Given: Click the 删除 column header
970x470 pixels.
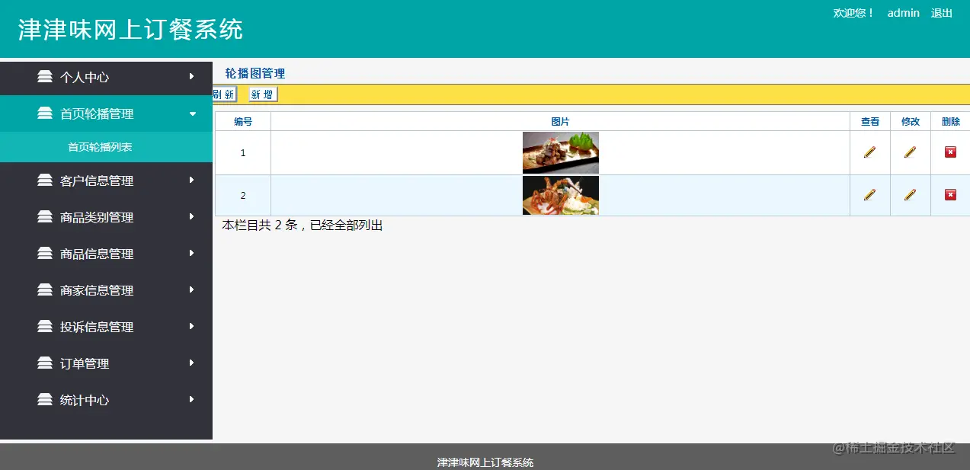Looking at the screenshot, I should point(951,121).
